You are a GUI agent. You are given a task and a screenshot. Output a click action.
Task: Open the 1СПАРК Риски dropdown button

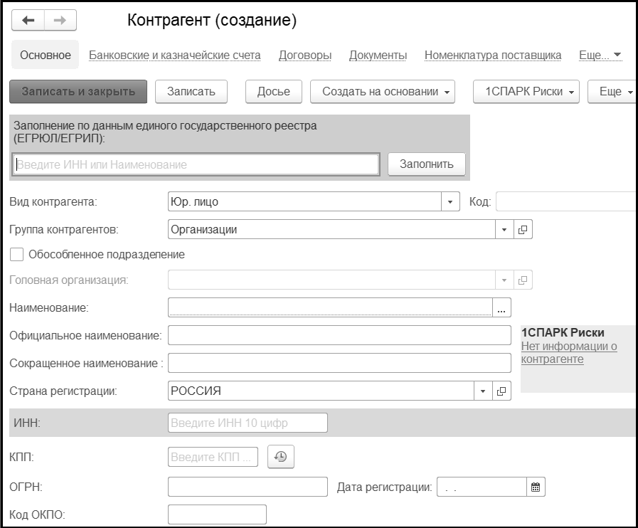526,92
